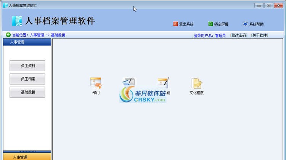Image resolution: width=286 pixels, height=160 pixels.
Task: Click 人事管理 in the breadcrumb path
Action: click(x=37, y=35)
